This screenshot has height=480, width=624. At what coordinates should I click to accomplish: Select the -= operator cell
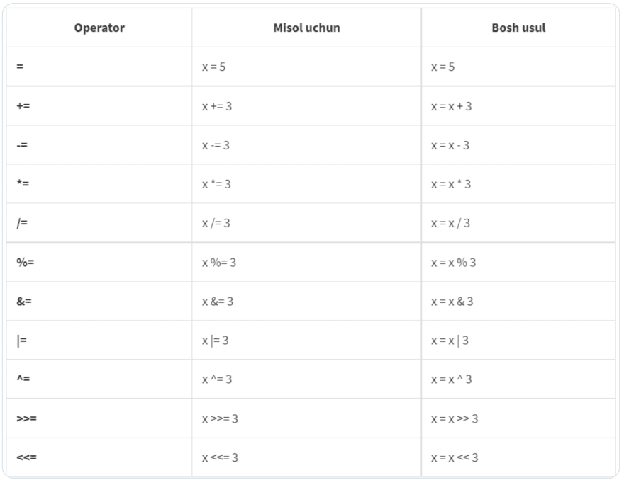[x=23, y=145]
